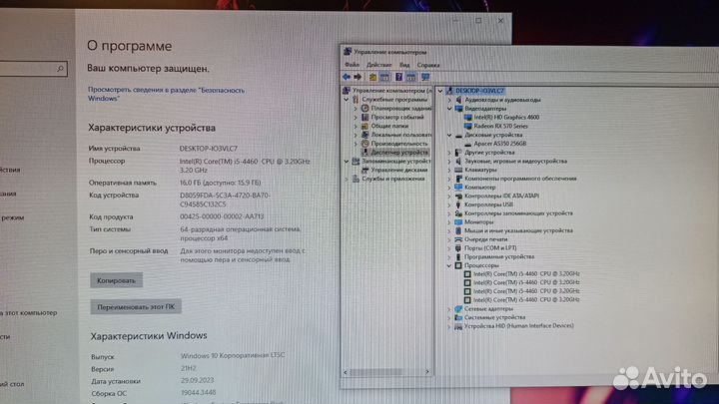Click the Back arrow in Computer Management toolbar
The image size is (719, 404).
coord(347,77)
